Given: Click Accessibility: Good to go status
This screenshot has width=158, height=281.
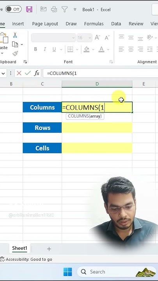Looking at the screenshot, I should pyautogui.click(x=27, y=259).
